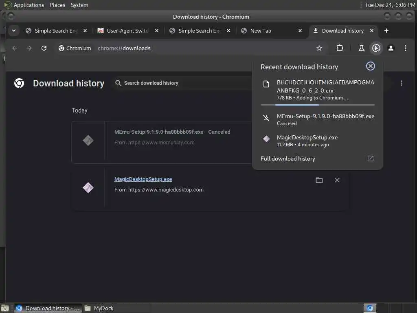
Task: Focus the Search download history field
Action: click(x=184, y=83)
